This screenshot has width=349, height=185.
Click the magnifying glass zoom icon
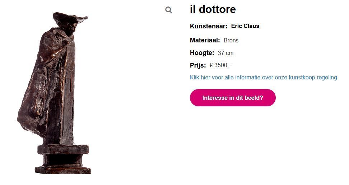click(168, 10)
